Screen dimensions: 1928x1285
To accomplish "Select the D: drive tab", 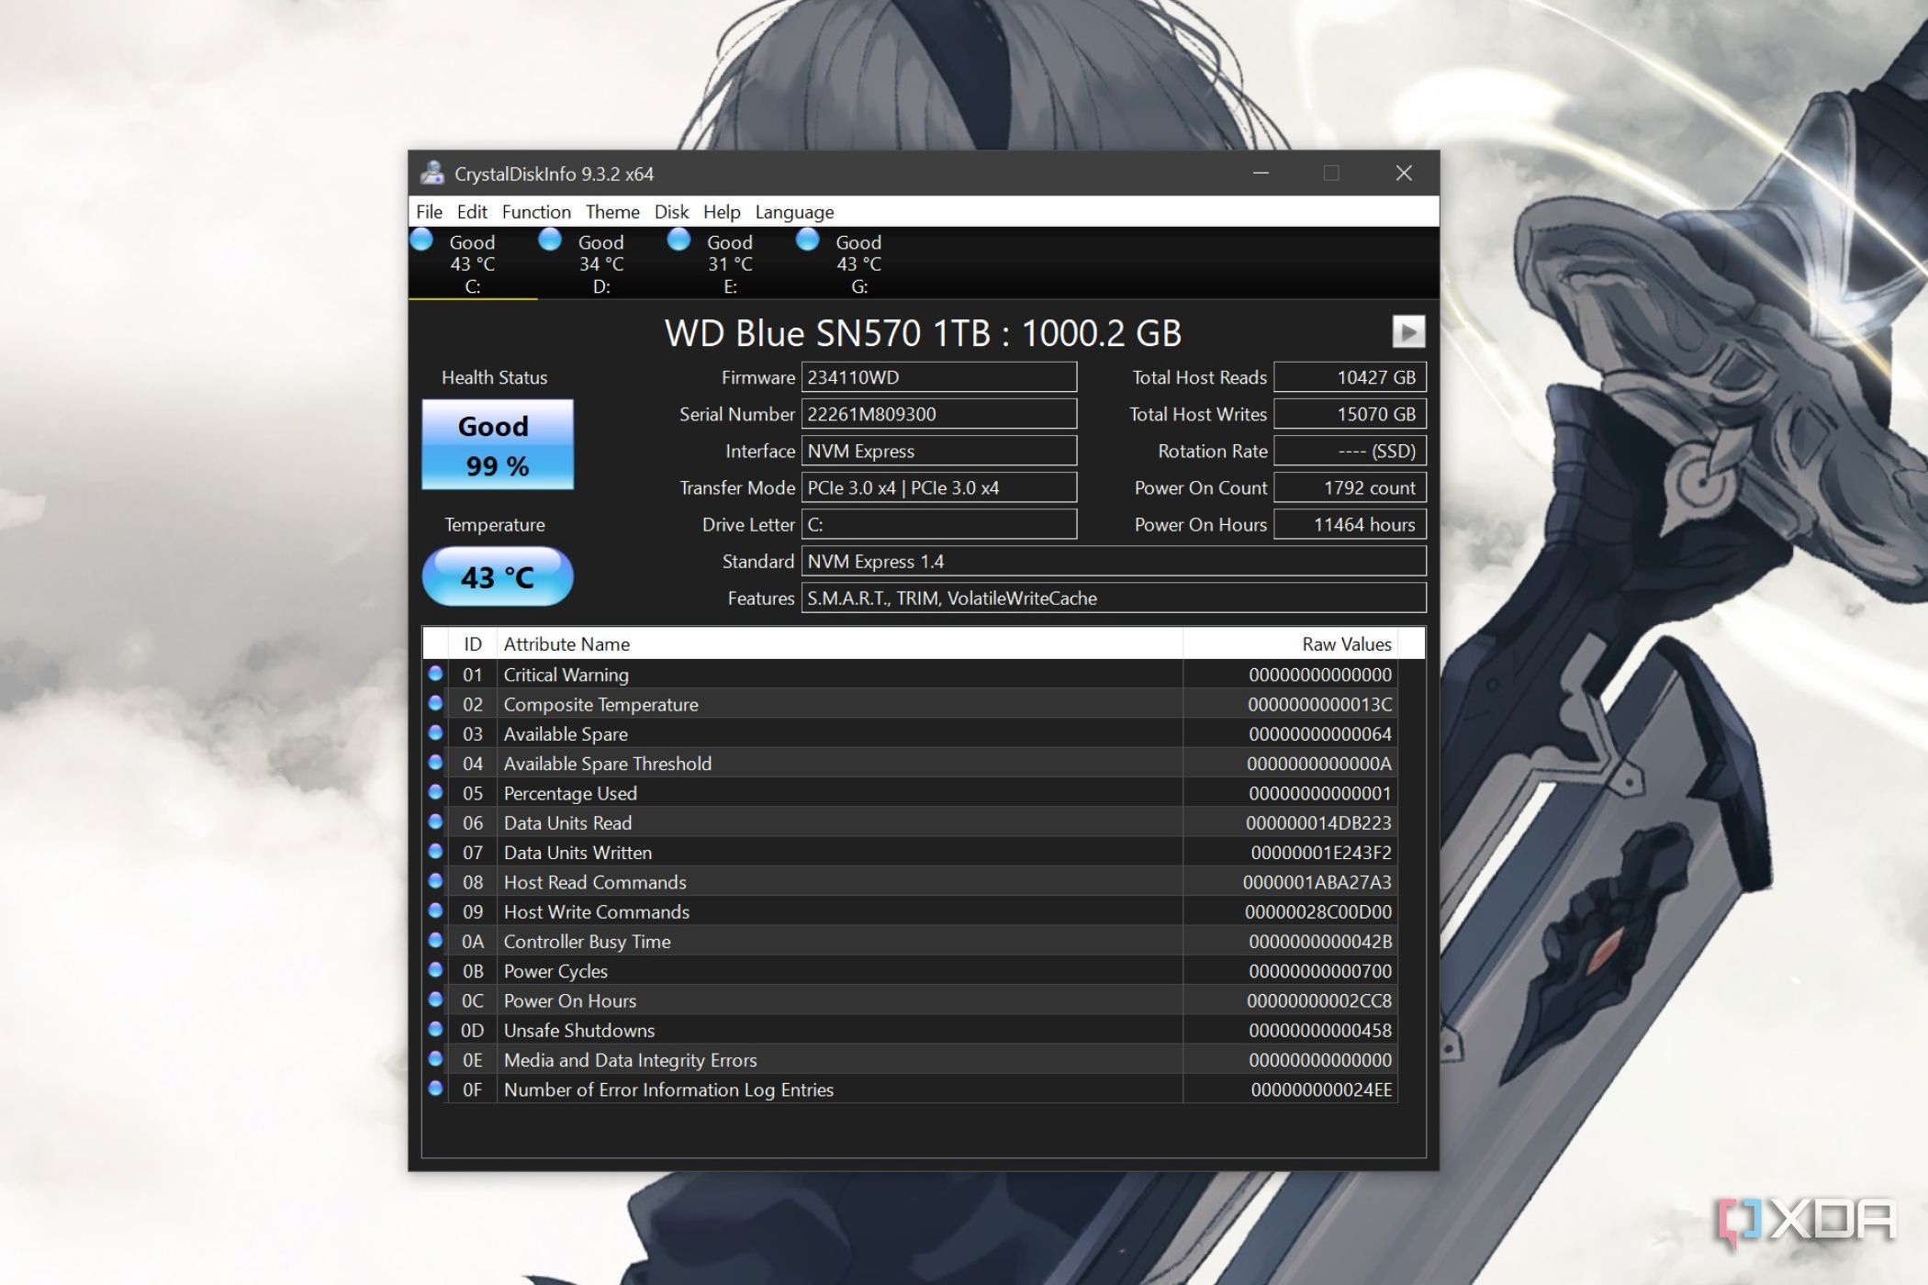I will pyautogui.click(x=601, y=263).
